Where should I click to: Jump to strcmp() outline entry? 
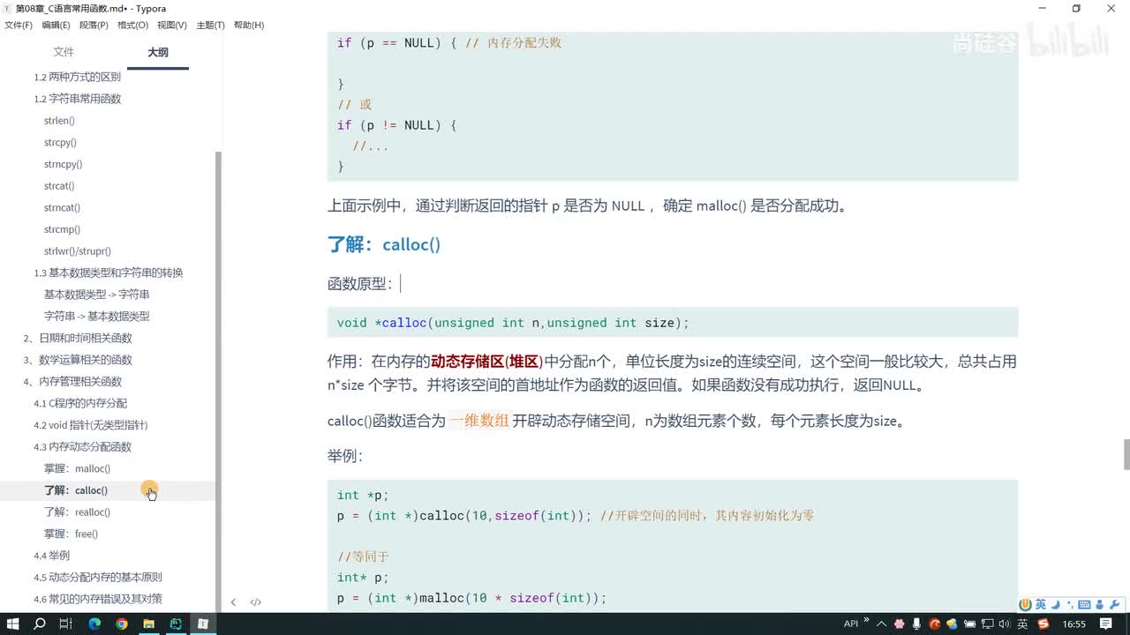click(x=62, y=229)
